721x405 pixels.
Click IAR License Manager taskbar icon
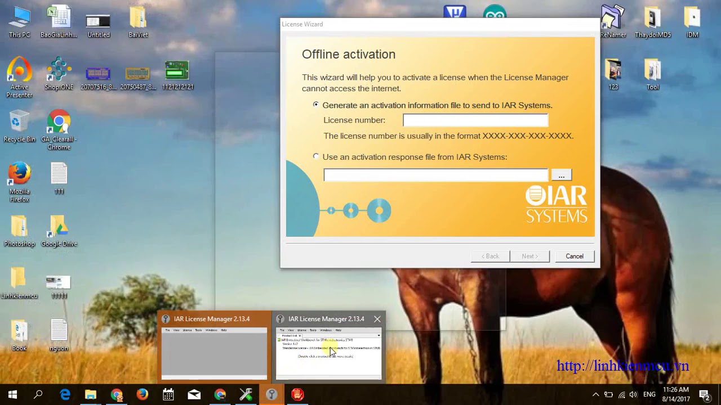point(272,395)
